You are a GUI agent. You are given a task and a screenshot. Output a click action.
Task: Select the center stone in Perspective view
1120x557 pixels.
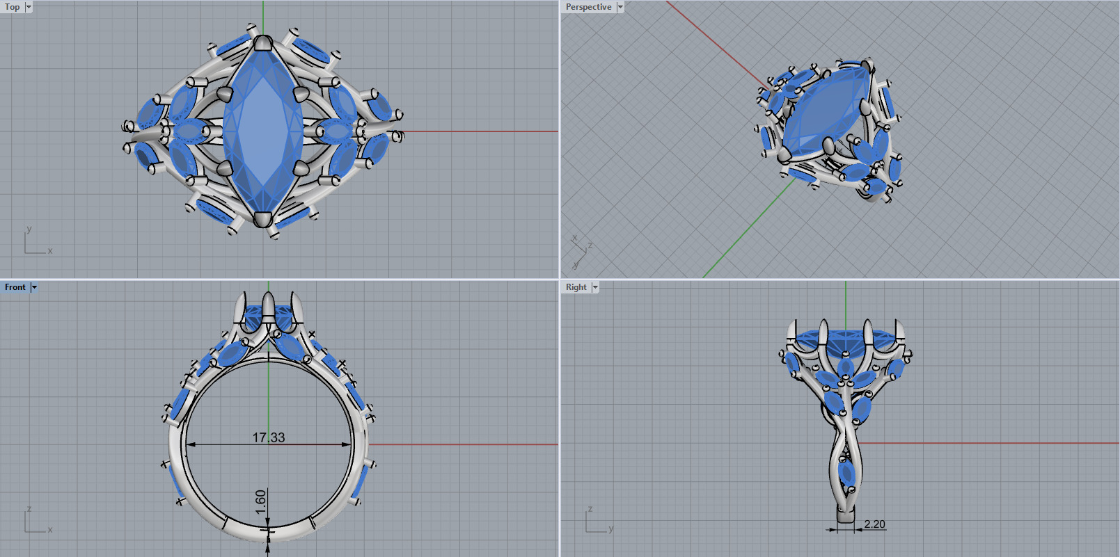click(x=827, y=111)
